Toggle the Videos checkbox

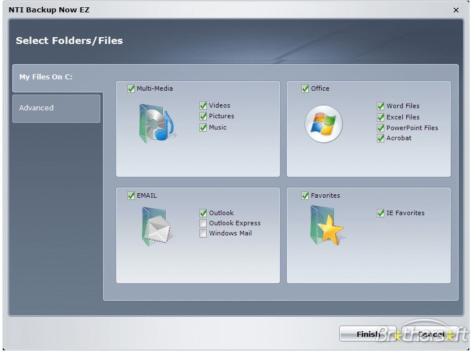(203, 105)
